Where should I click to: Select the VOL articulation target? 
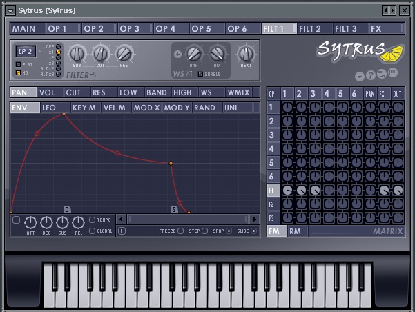click(50, 92)
